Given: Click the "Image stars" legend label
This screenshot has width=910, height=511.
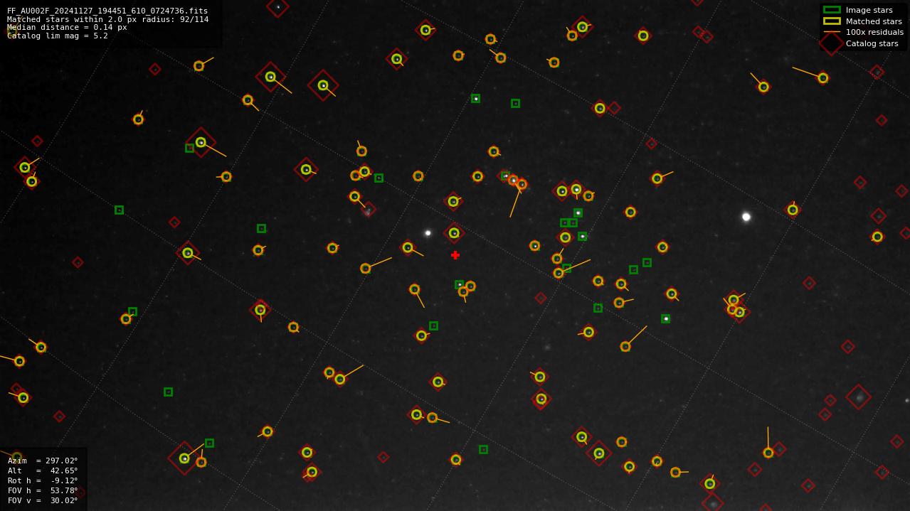Looking at the screenshot, I should click(x=869, y=10).
